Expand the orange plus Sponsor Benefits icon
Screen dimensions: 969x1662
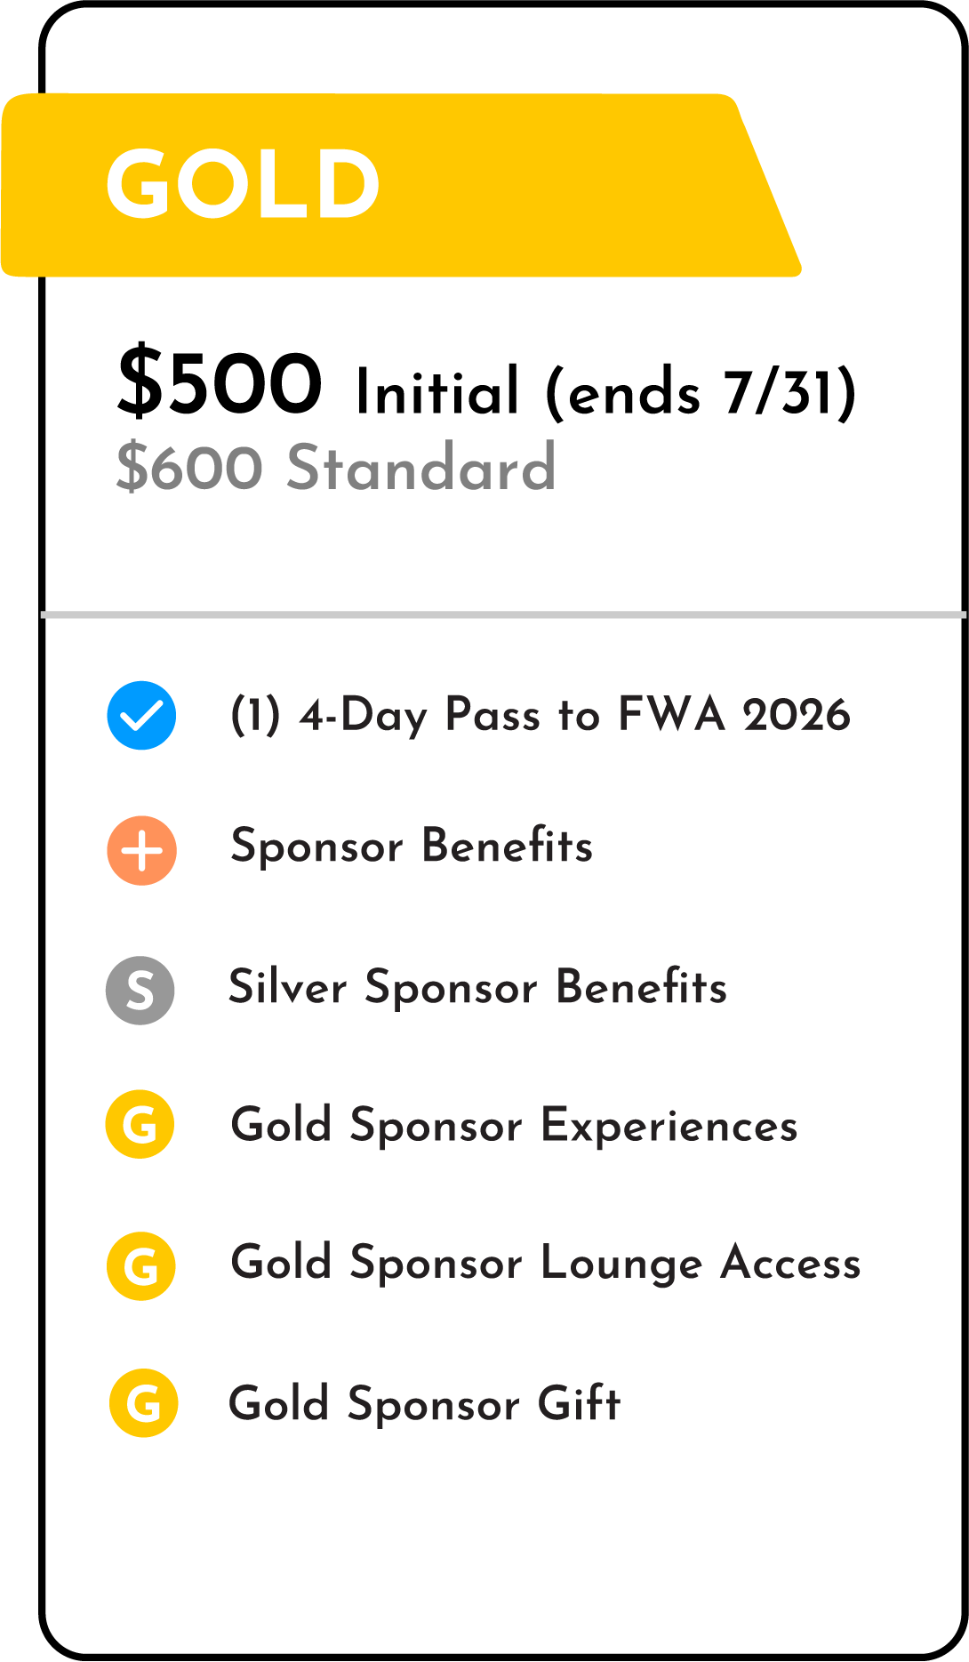[141, 851]
